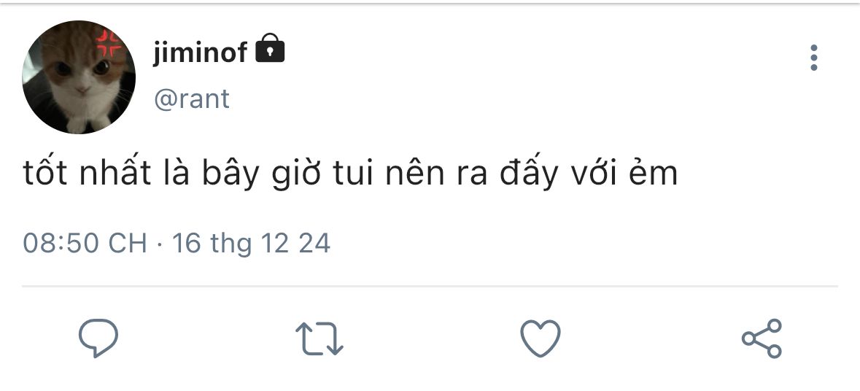Image resolution: width=860 pixels, height=391 pixels.
Task: Like the tweet with the heart icon
Action: click(541, 338)
